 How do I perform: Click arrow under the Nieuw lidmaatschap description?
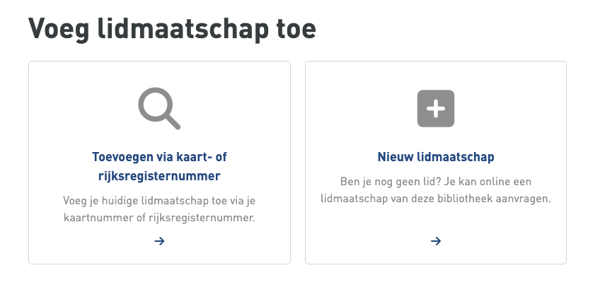click(436, 241)
